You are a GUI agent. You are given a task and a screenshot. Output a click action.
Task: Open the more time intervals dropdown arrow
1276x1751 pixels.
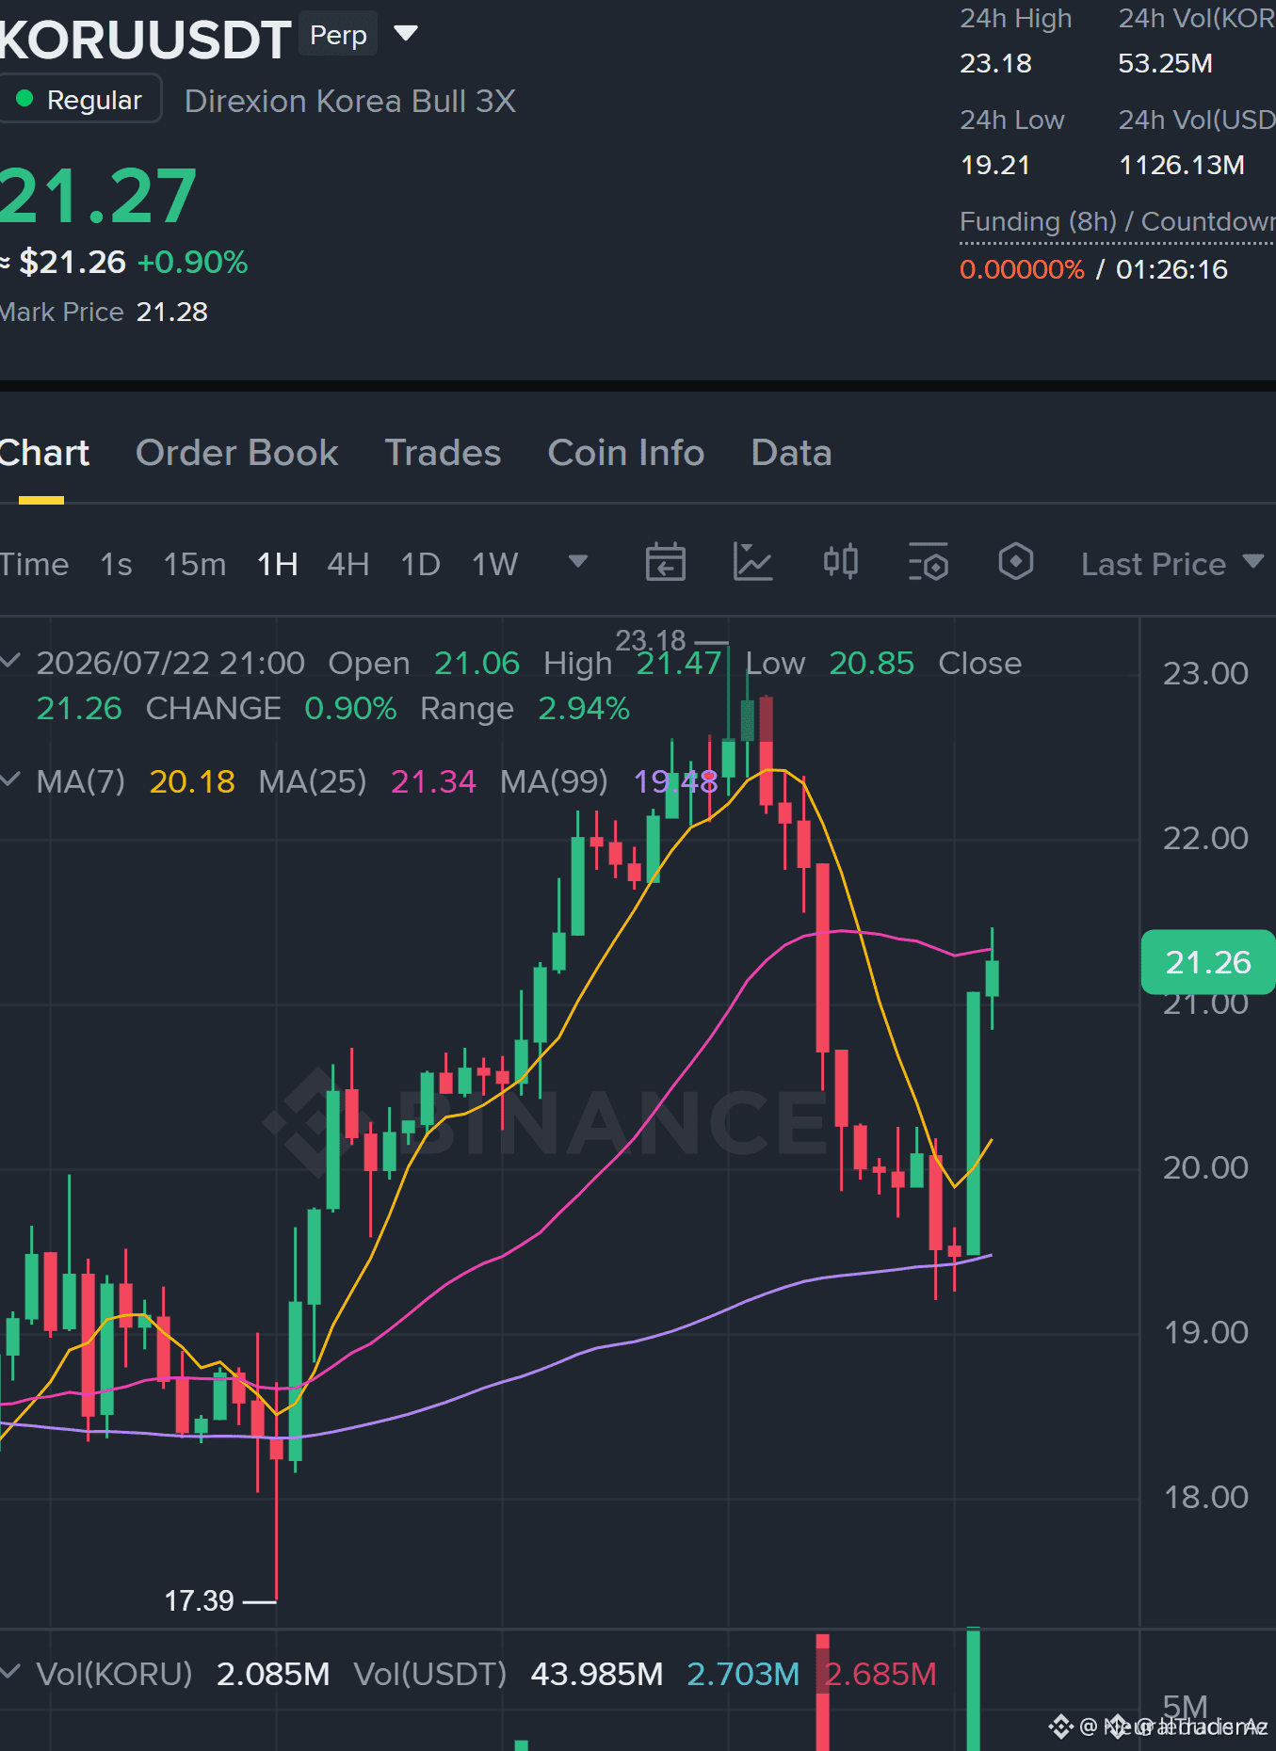click(578, 562)
